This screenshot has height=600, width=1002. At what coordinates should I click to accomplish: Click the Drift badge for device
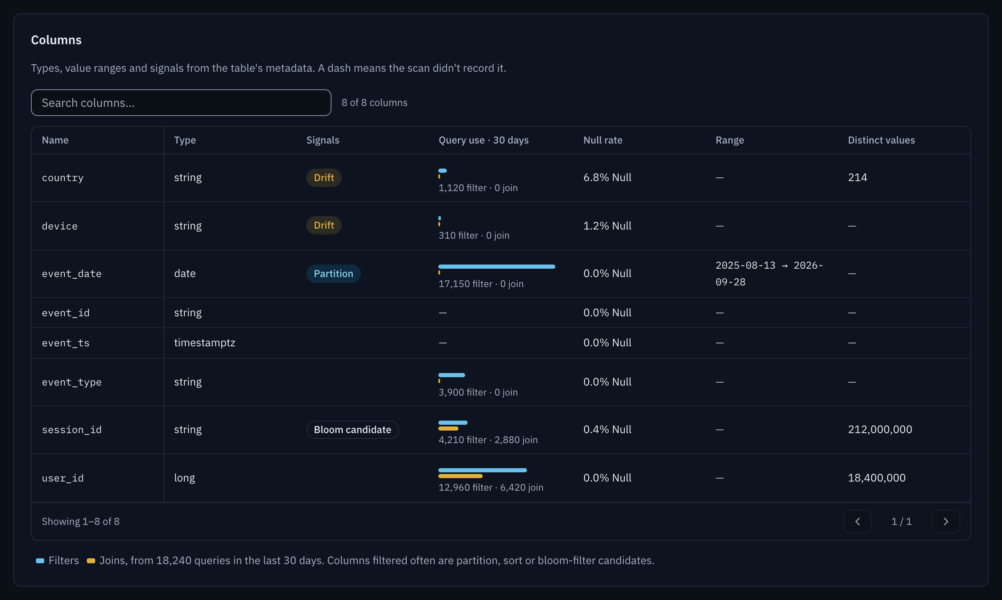coord(324,225)
